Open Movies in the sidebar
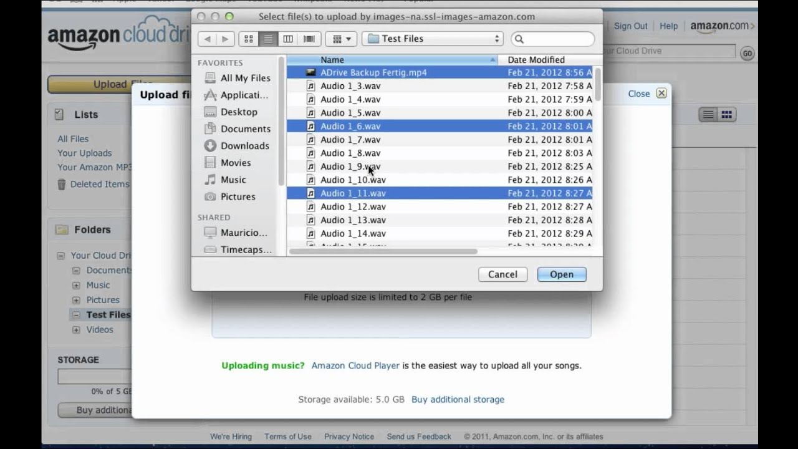 coord(228,162)
